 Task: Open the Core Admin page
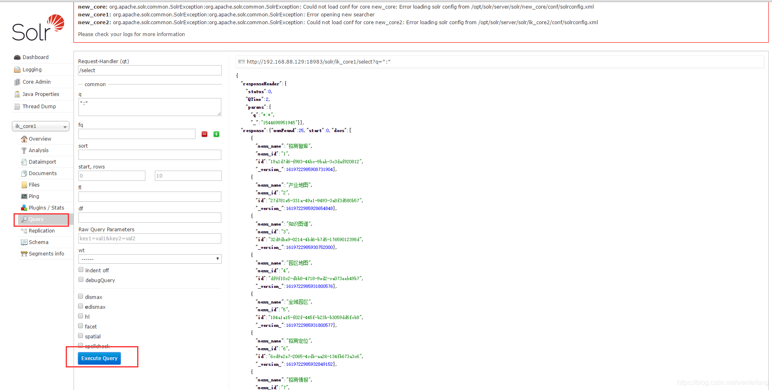[36, 82]
